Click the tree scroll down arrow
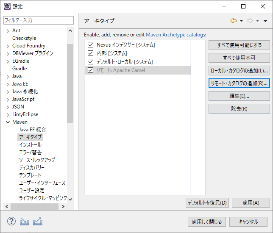This screenshot has width=273, height=233. (x=70, y=200)
